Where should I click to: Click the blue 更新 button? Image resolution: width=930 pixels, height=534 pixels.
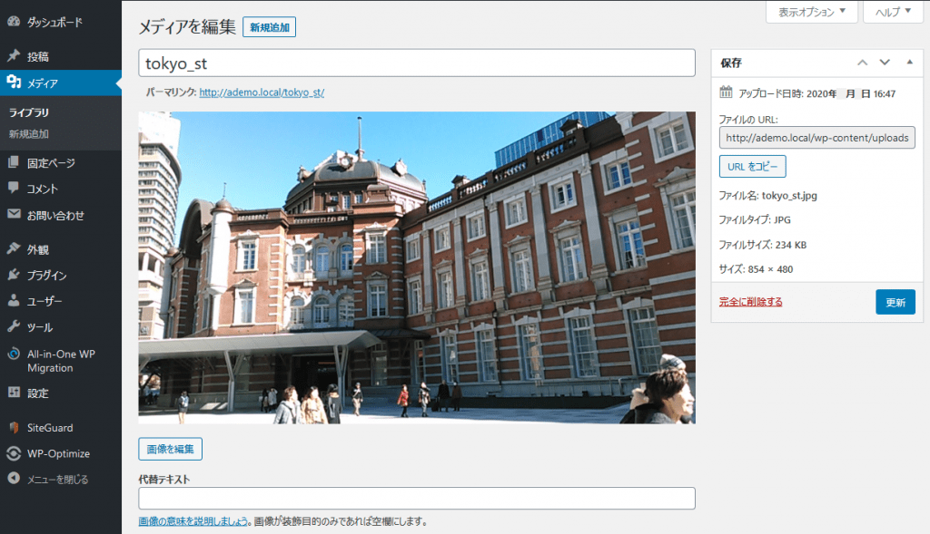(895, 302)
